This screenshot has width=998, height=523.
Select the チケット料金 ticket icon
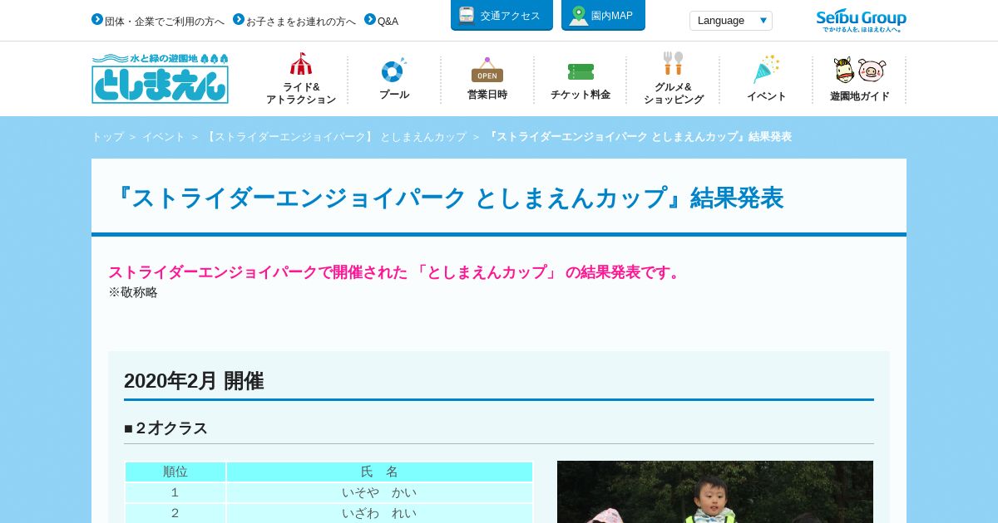coord(581,71)
